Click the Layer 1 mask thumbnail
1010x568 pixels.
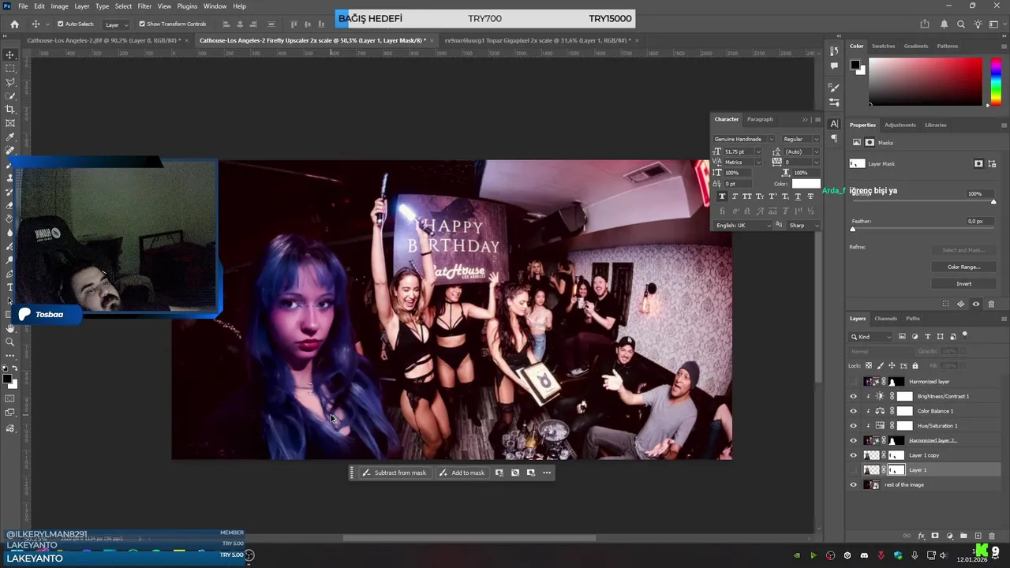click(x=896, y=470)
